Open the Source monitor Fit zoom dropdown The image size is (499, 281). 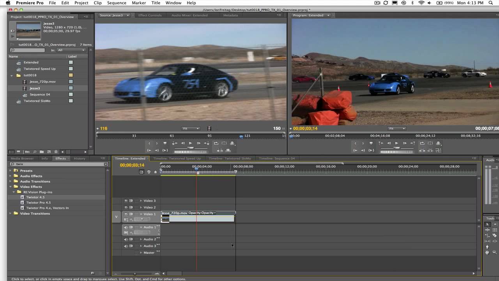(x=191, y=128)
